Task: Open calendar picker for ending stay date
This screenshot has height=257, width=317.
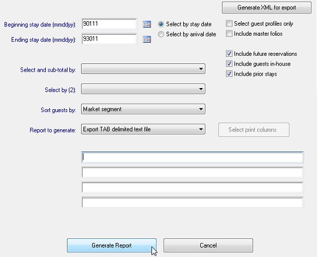Action: (x=147, y=39)
